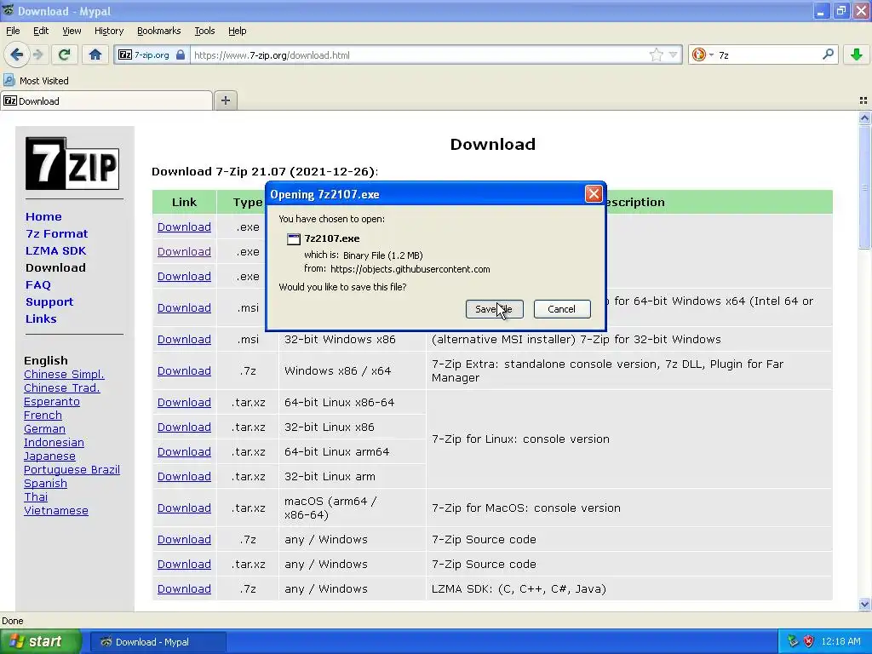
Task: Open the Windows start menu
Action: [x=41, y=641]
